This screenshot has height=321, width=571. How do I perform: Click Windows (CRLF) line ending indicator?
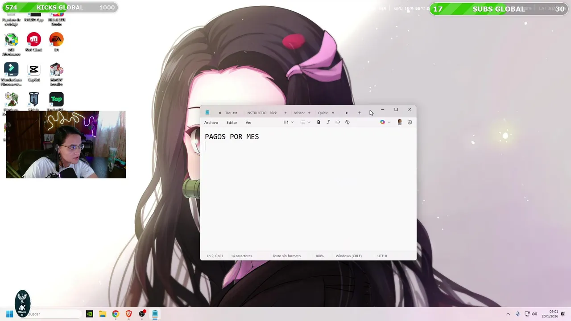348,256
